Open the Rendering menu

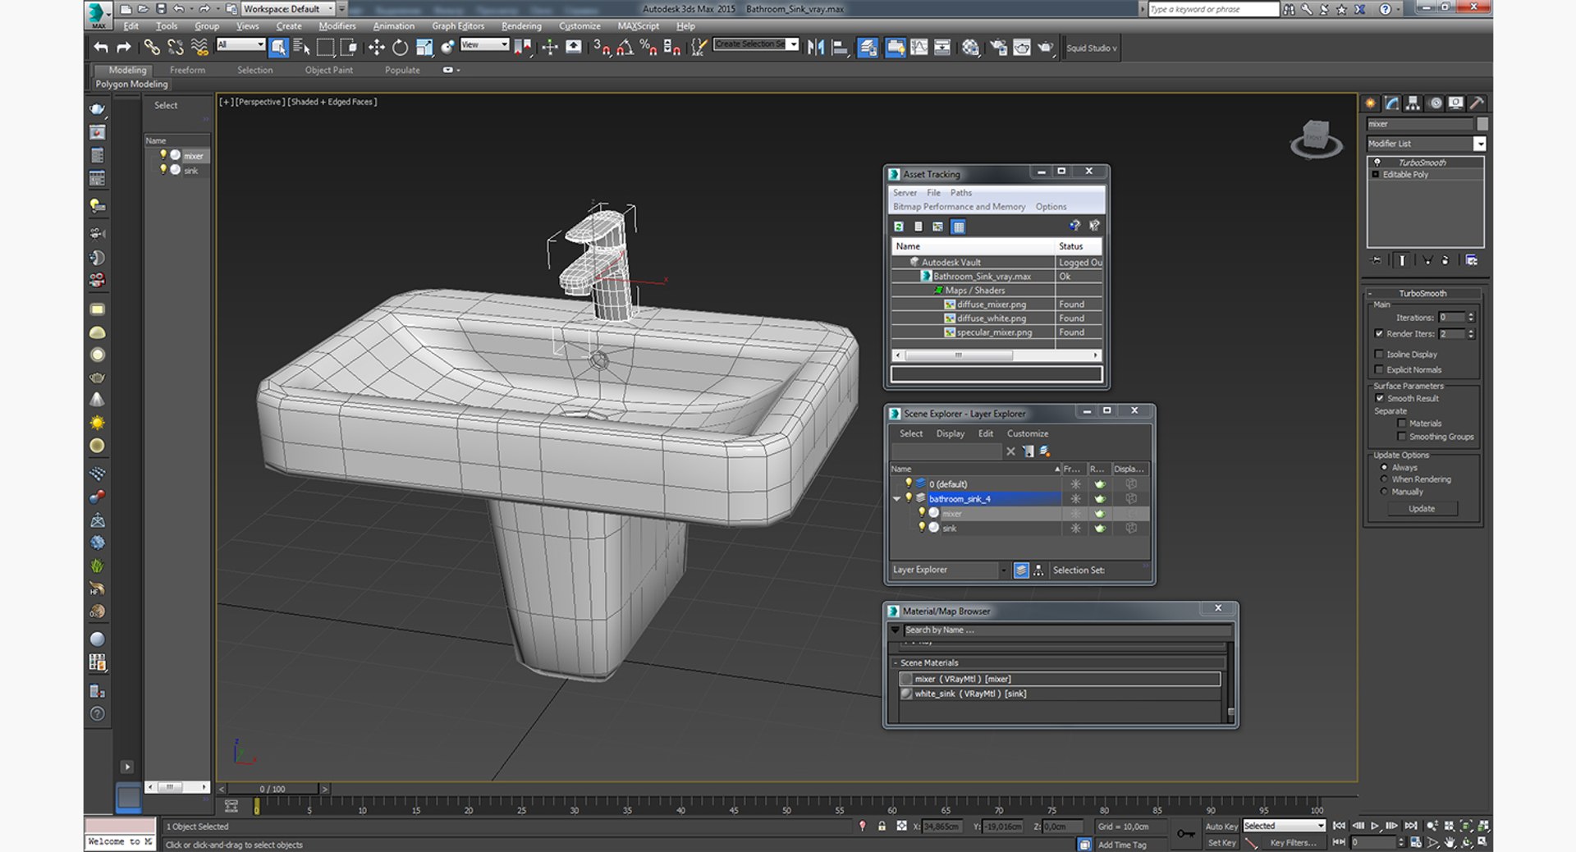(521, 26)
